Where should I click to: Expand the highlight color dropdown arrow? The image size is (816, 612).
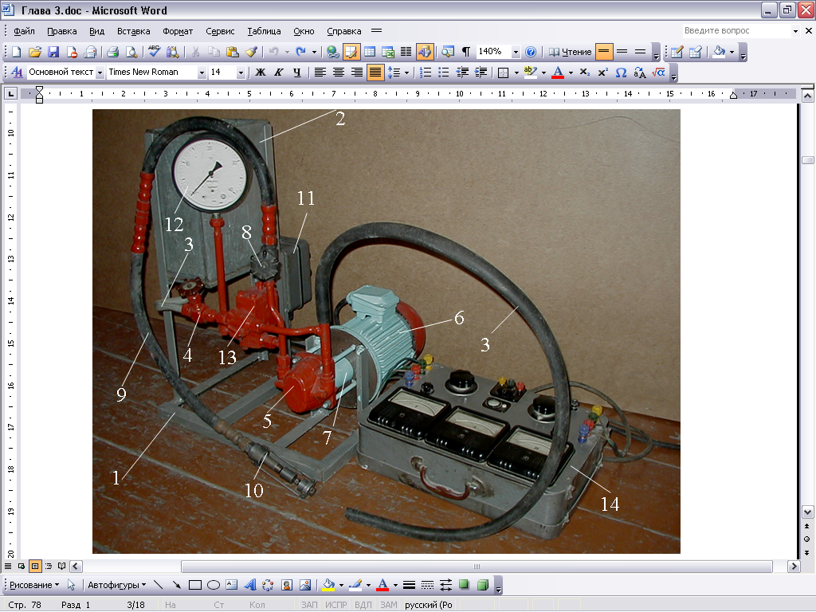[543, 73]
